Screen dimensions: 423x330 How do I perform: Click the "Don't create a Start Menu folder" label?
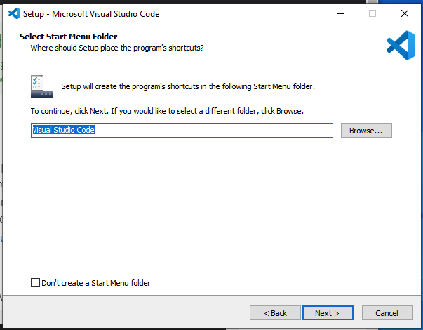96,283
